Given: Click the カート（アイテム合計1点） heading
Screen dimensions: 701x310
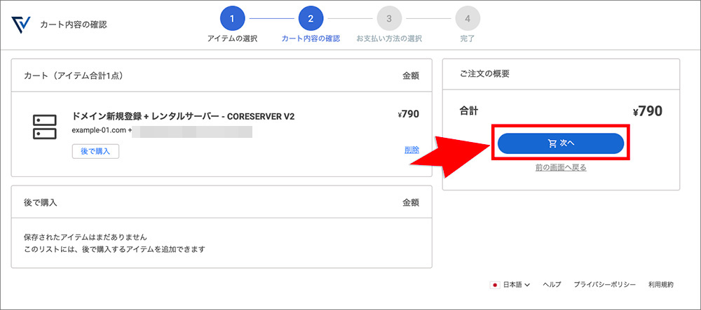Looking at the screenshot, I should [74, 76].
